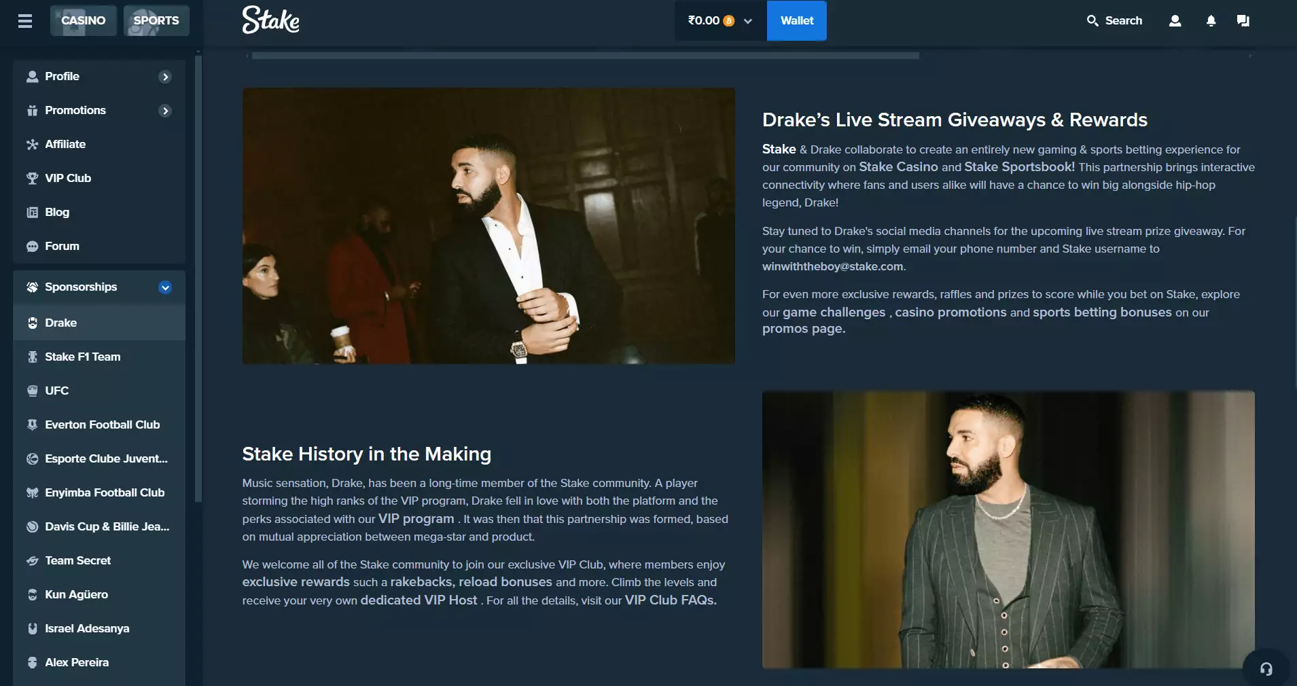
Task: Open Forum from the sidebar
Action: 99,247
